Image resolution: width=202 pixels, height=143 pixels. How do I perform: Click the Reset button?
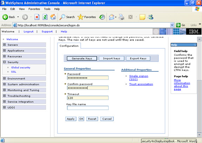pyautogui.click(x=92, y=119)
